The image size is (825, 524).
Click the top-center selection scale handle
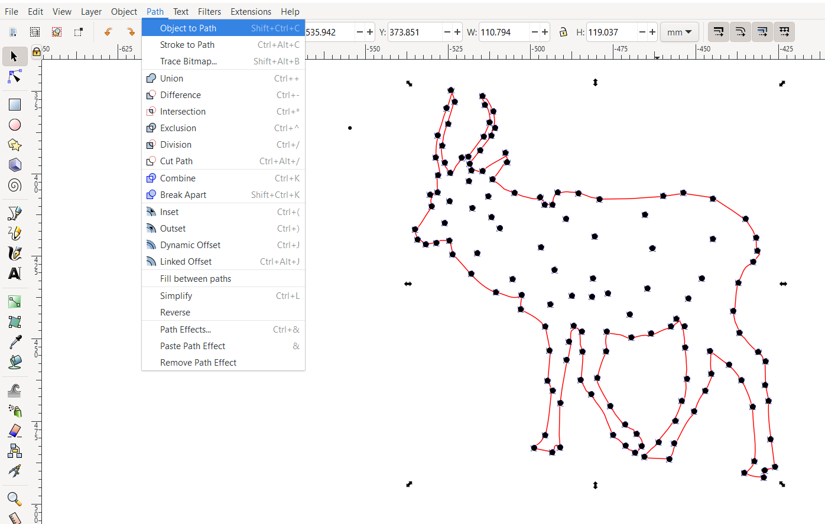[x=595, y=83]
